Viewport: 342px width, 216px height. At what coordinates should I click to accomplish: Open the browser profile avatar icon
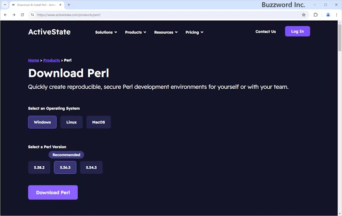click(328, 15)
